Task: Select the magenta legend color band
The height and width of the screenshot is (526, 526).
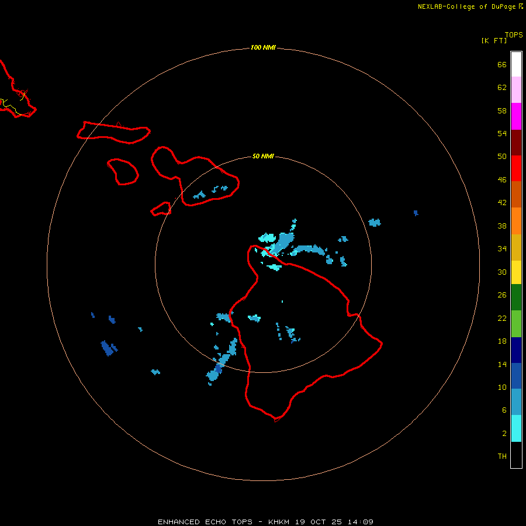Action: (x=516, y=116)
